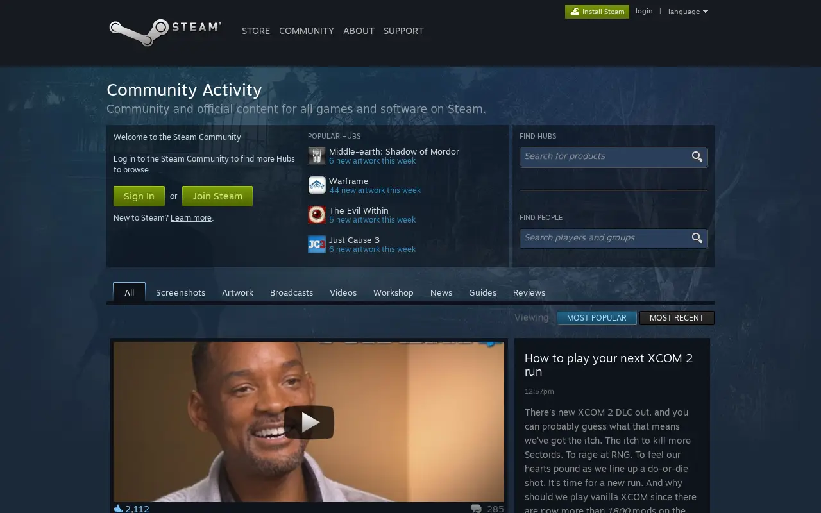821x513 pixels.
Task: Sort by MOST RECENT
Action: tap(677, 318)
